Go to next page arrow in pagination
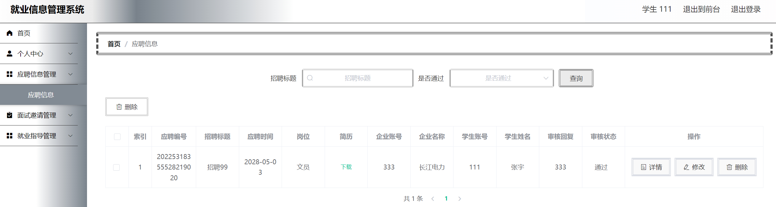This screenshot has height=207, width=776. click(x=460, y=199)
